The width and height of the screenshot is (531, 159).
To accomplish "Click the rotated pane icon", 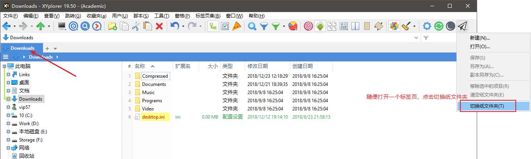I will tap(379, 26).
